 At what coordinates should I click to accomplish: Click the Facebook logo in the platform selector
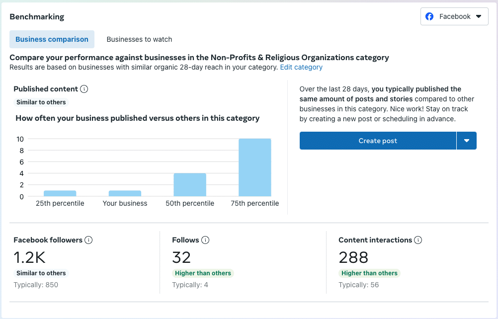point(430,16)
